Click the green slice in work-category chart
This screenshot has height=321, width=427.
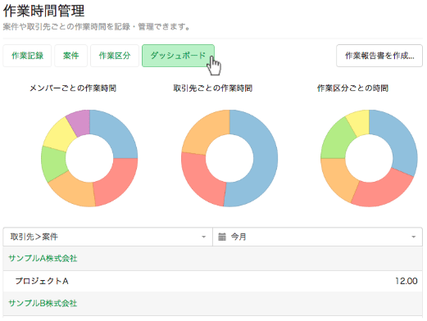(x=336, y=141)
